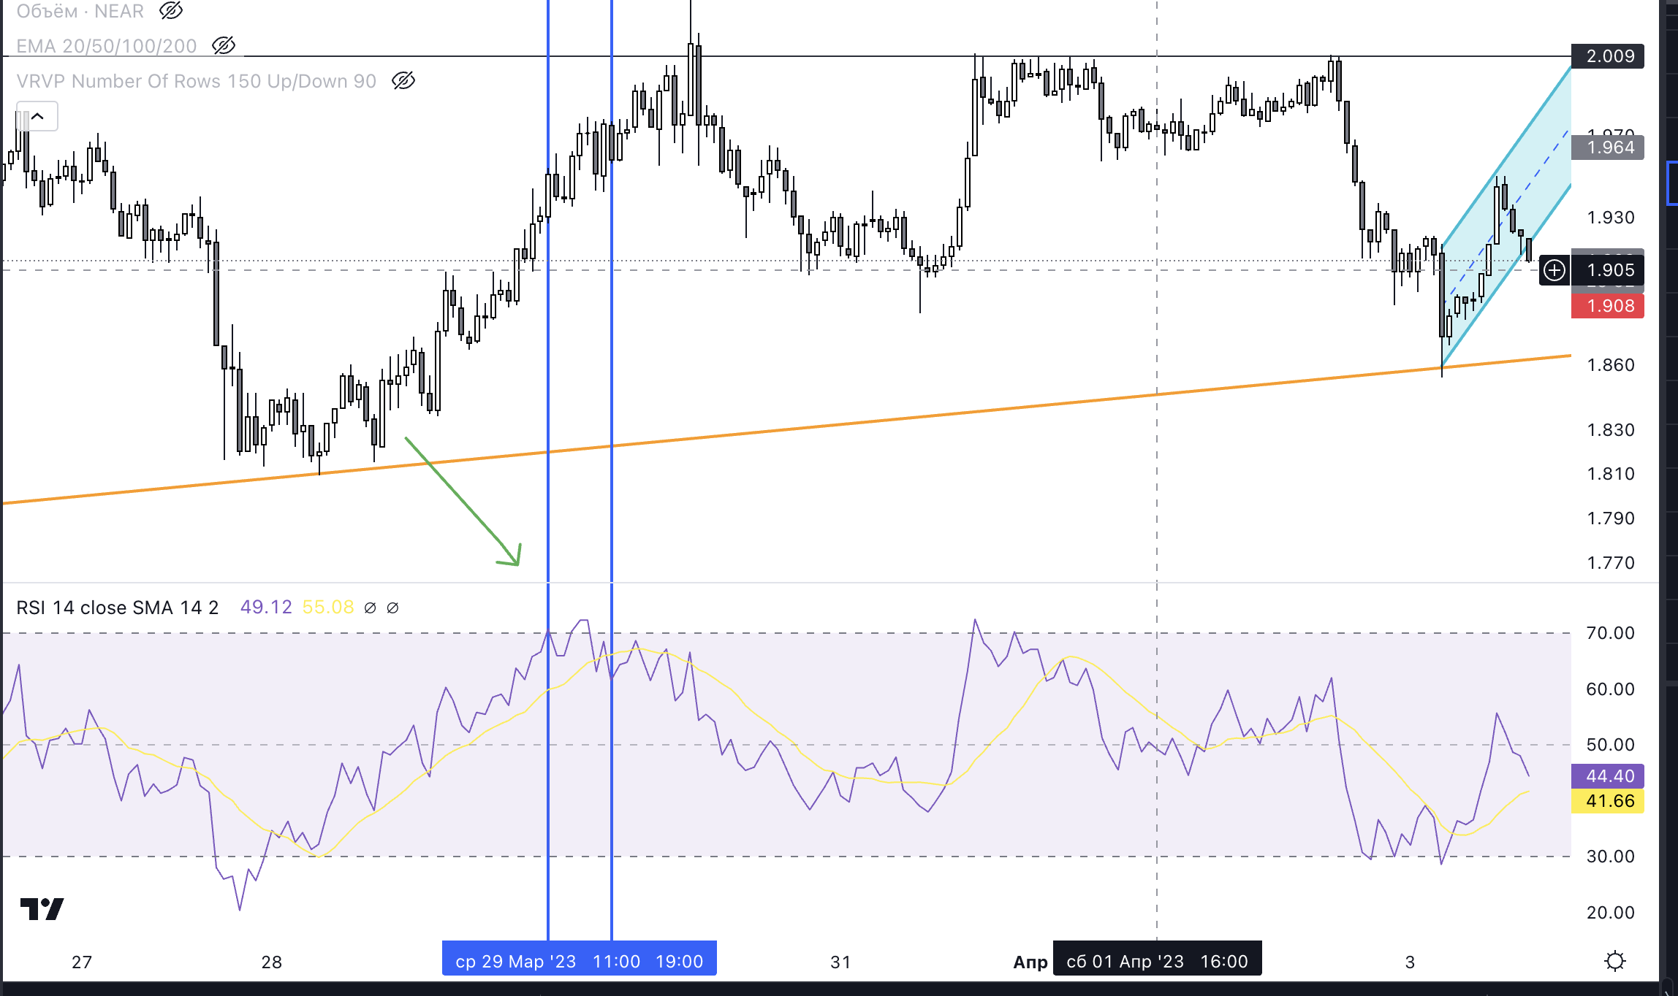The width and height of the screenshot is (1678, 996).
Task: Click the сб 01 Апр '23 16:00 time label
Action: (1158, 961)
